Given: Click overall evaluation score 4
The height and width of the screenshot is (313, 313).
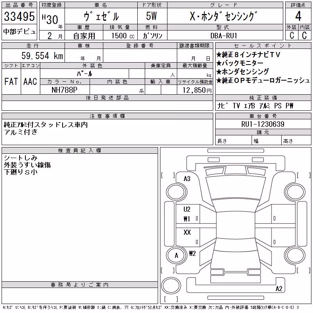Looking at the screenshot, I should tap(298, 16).
